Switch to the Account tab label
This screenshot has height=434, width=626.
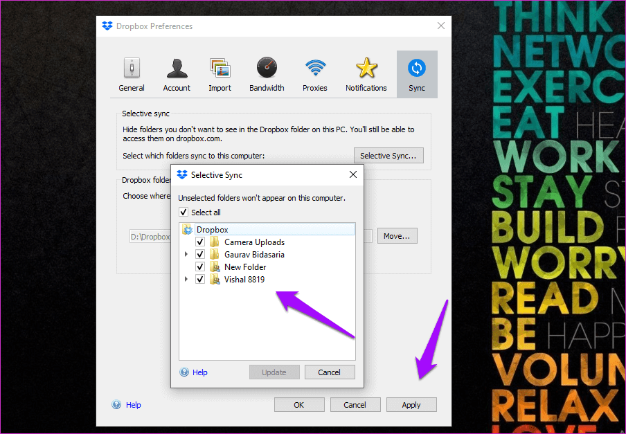click(x=177, y=88)
